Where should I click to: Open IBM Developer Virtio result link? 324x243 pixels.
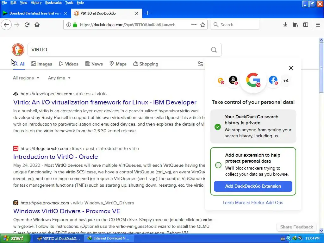click(x=105, y=102)
